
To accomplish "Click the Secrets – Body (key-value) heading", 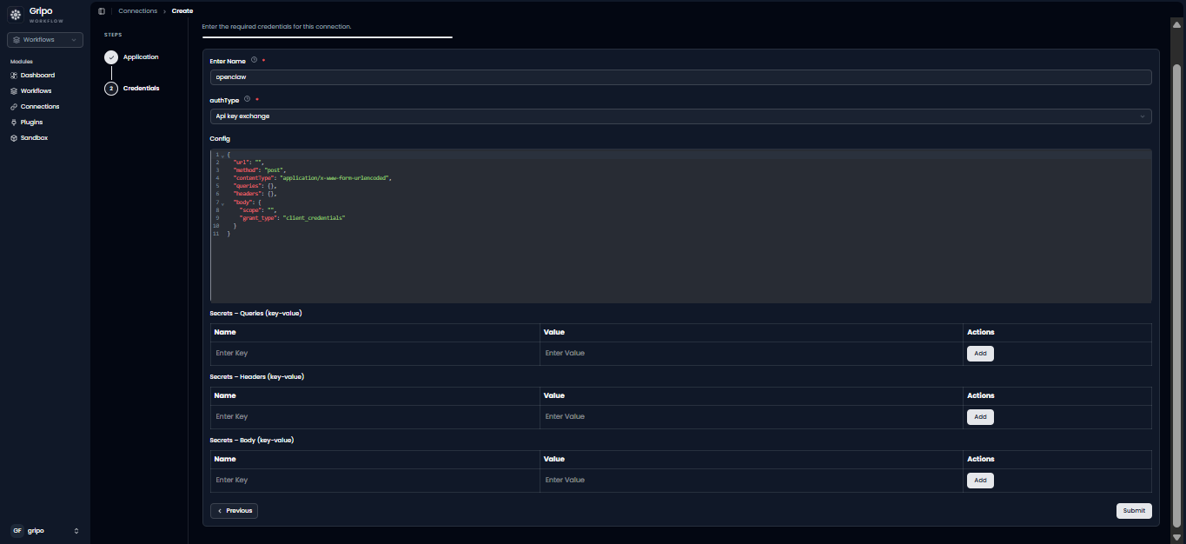I will pos(252,441).
